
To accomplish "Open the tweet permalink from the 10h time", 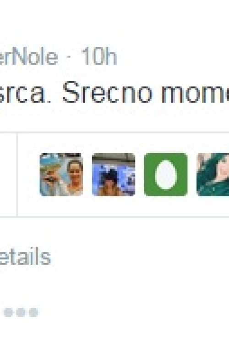I will click(99, 56).
